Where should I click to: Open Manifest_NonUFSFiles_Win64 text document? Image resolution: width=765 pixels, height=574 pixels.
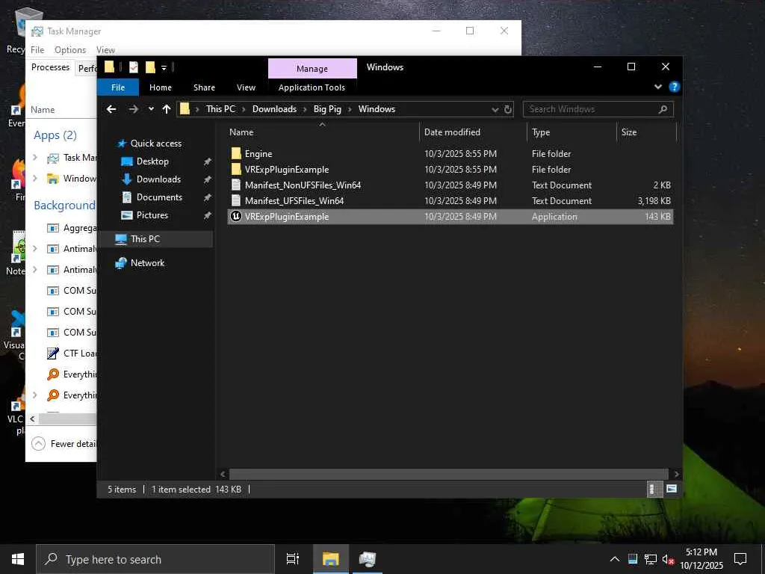(x=450, y=185)
